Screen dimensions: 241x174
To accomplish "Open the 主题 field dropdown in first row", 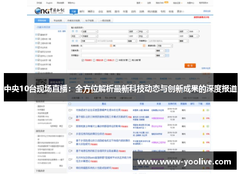I will pyautogui.click(x=90, y=31).
